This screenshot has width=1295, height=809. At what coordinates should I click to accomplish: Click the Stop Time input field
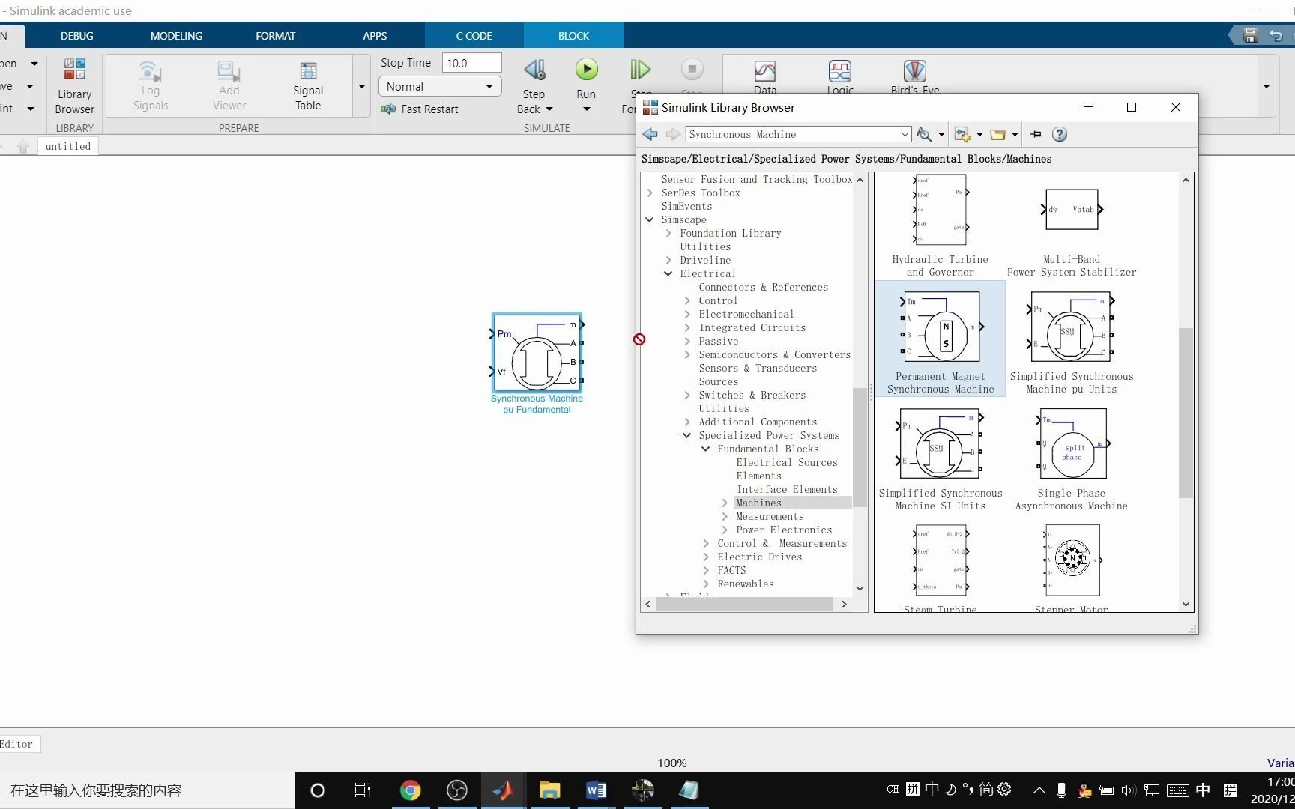471,63
